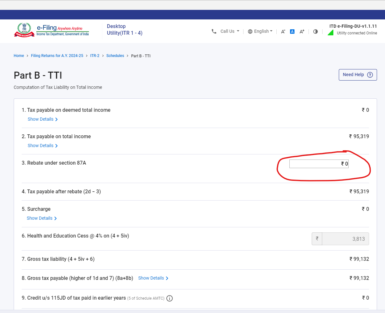Screen dimensions: 385x313
Task: Expand Show Details under deemed total income
Action: pyautogui.click(x=43, y=119)
